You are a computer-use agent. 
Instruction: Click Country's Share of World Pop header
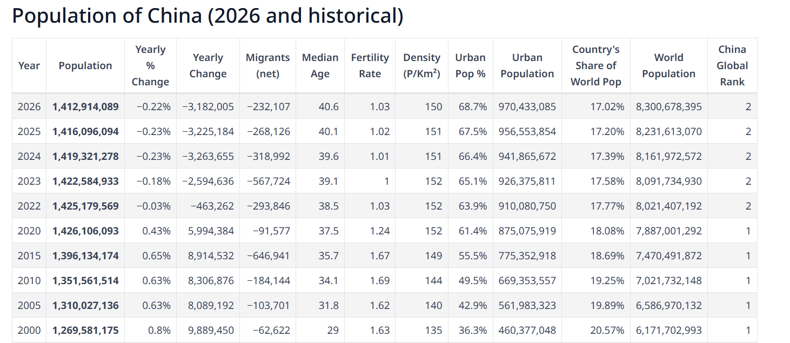click(x=595, y=65)
